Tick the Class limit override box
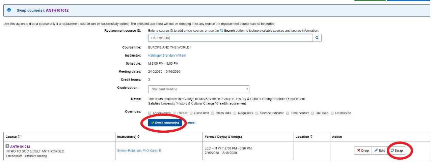Viewport: 432px width, 165px height. pos(191,113)
